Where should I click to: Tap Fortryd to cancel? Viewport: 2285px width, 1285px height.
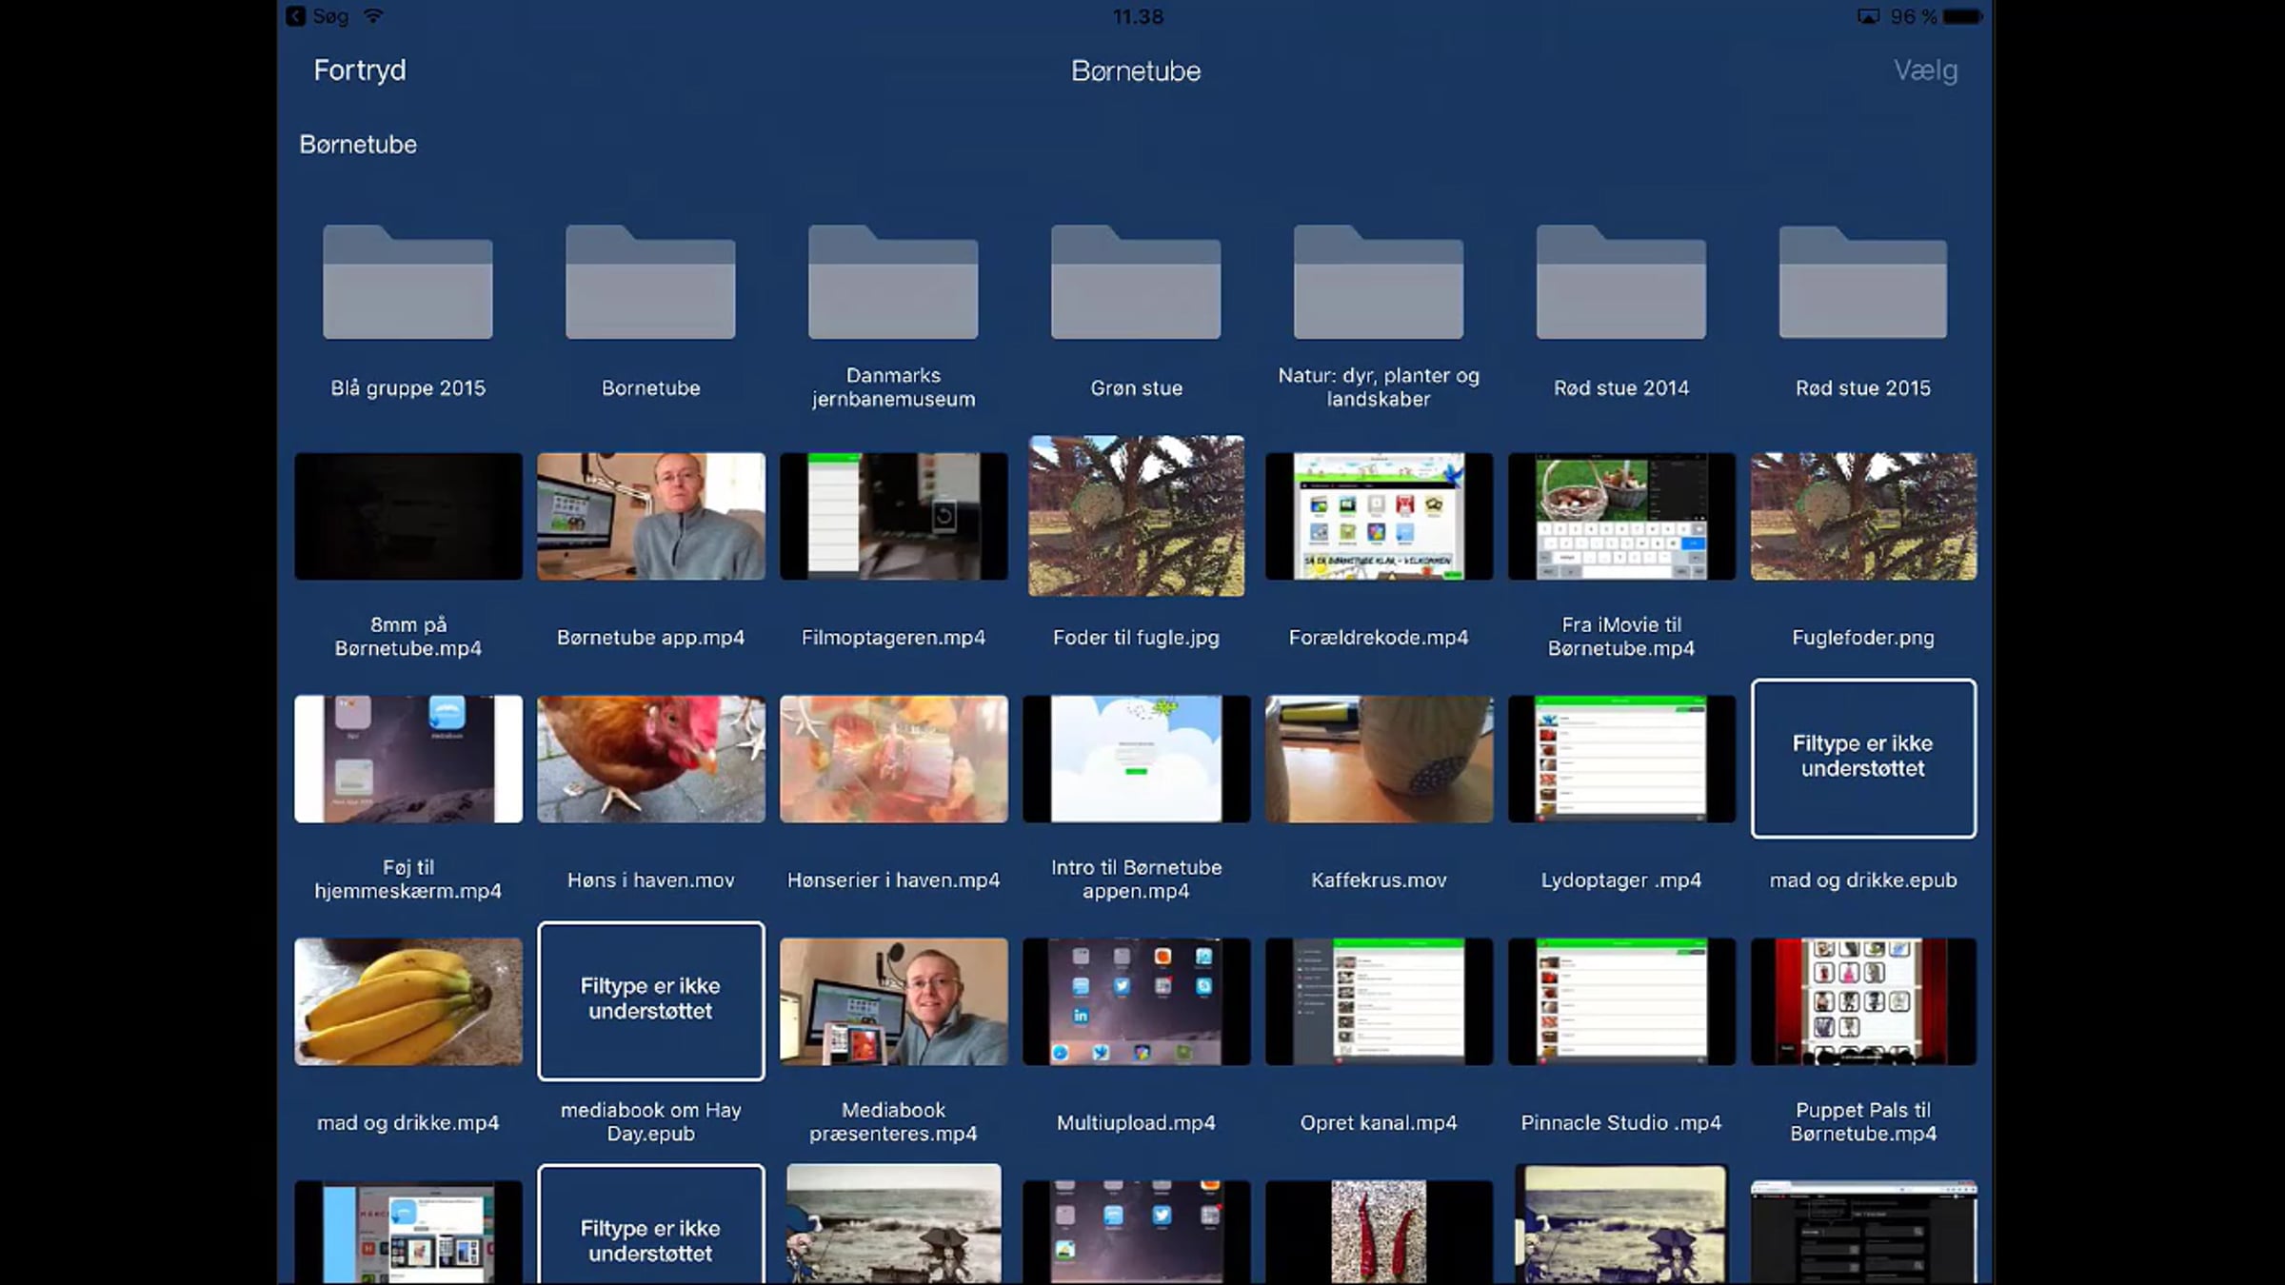pyautogui.click(x=360, y=70)
